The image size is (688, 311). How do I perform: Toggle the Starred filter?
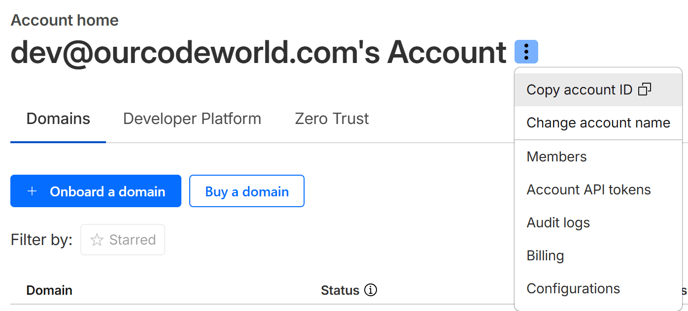click(123, 240)
